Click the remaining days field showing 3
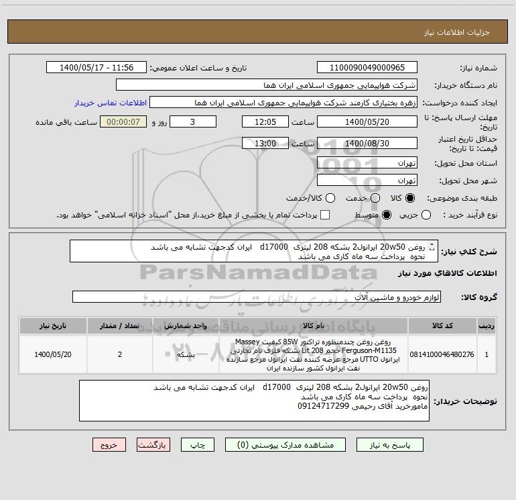 click(193, 121)
